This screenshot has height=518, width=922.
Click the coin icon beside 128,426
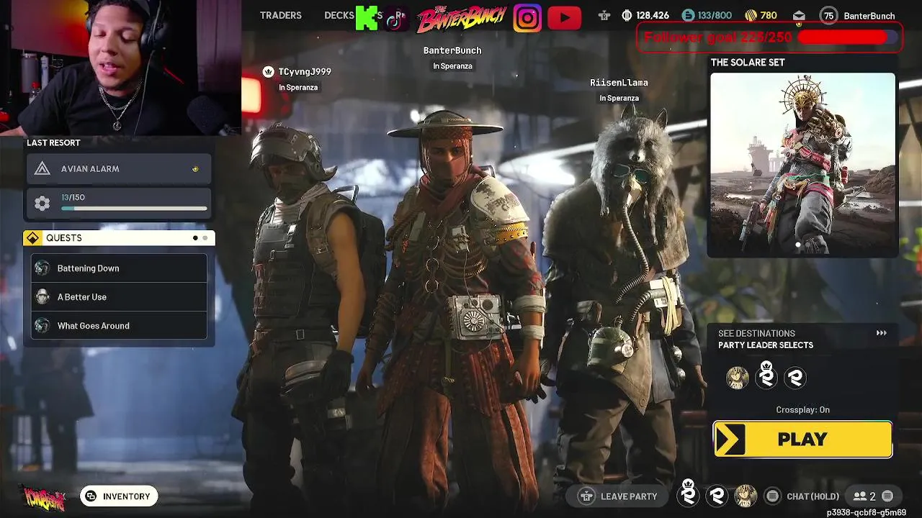click(627, 15)
